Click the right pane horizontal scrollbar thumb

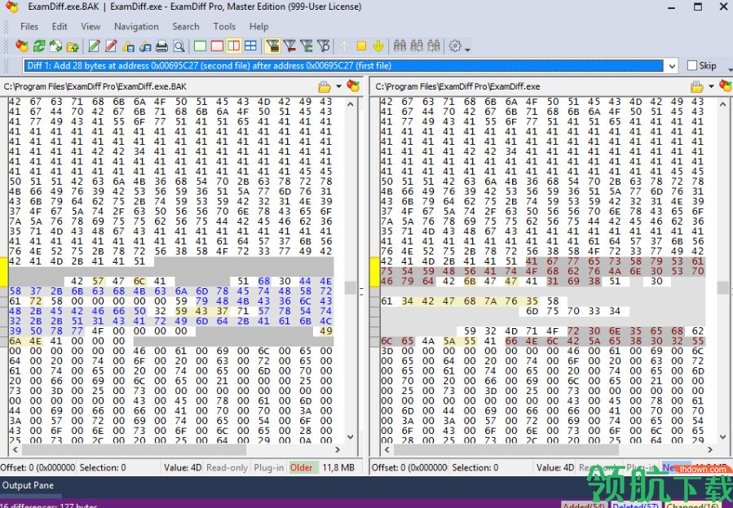point(506,449)
